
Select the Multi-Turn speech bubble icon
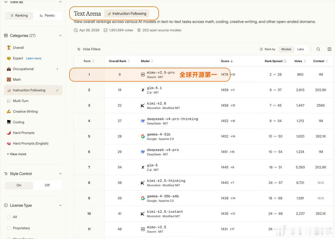point(9,101)
